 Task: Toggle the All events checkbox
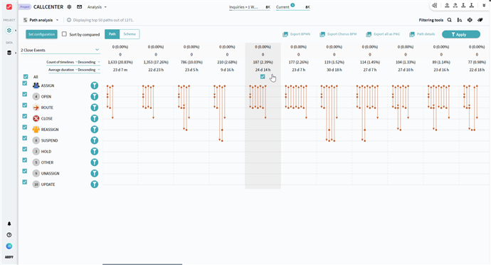26,76
